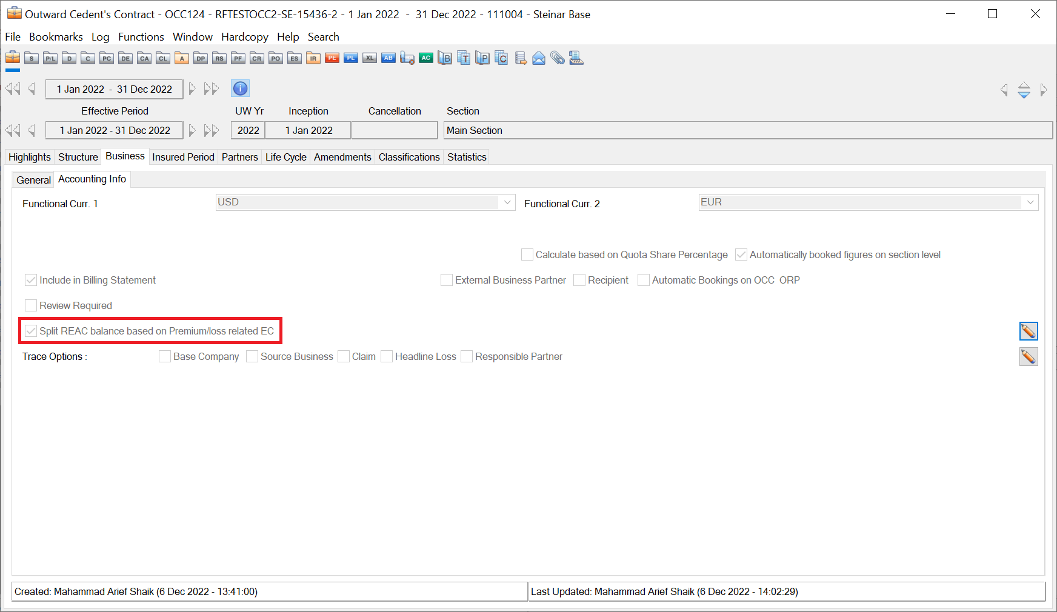
Task: Click the edit pencil icon beside Trace Options
Action: click(1028, 357)
